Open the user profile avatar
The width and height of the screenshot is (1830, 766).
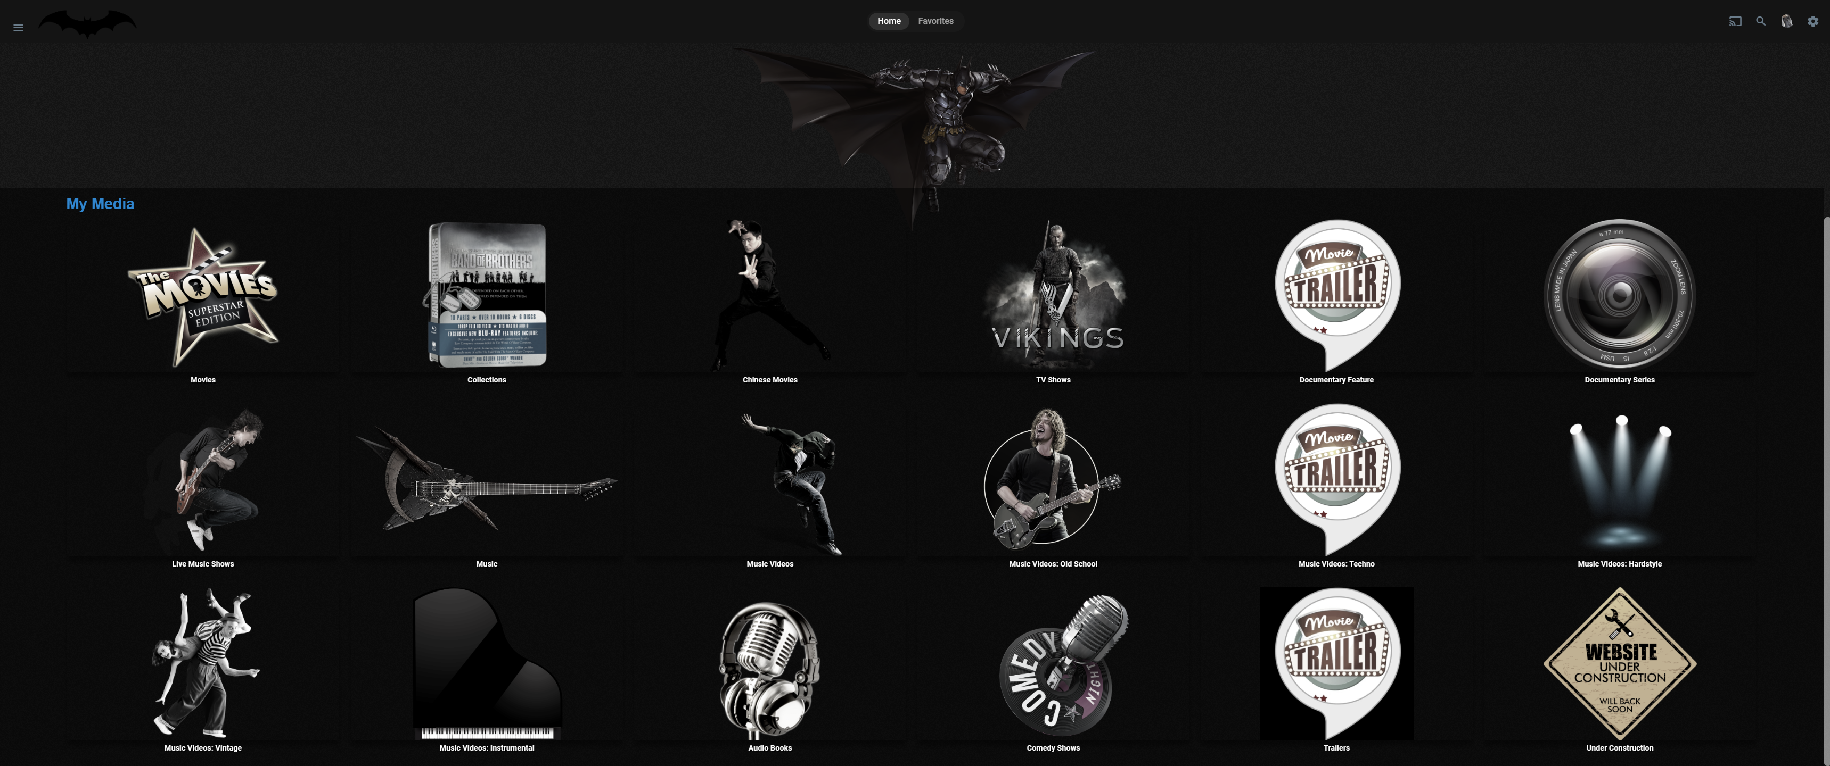click(1787, 21)
